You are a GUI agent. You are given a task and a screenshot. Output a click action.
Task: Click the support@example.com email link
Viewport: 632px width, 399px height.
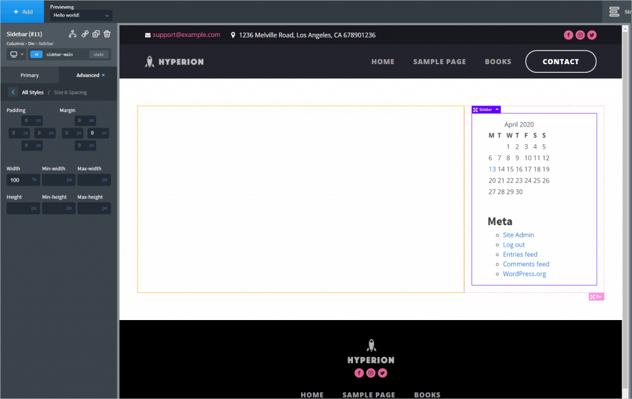pyautogui.click(x=186, y=35)
